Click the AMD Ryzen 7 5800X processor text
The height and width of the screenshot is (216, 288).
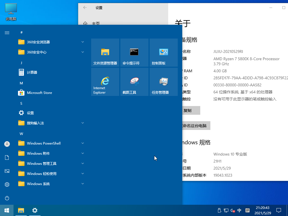(x=246, y=61)
